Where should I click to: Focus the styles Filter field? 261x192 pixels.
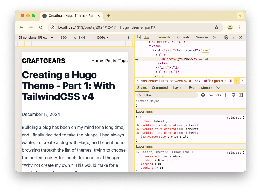coord(167,95)
